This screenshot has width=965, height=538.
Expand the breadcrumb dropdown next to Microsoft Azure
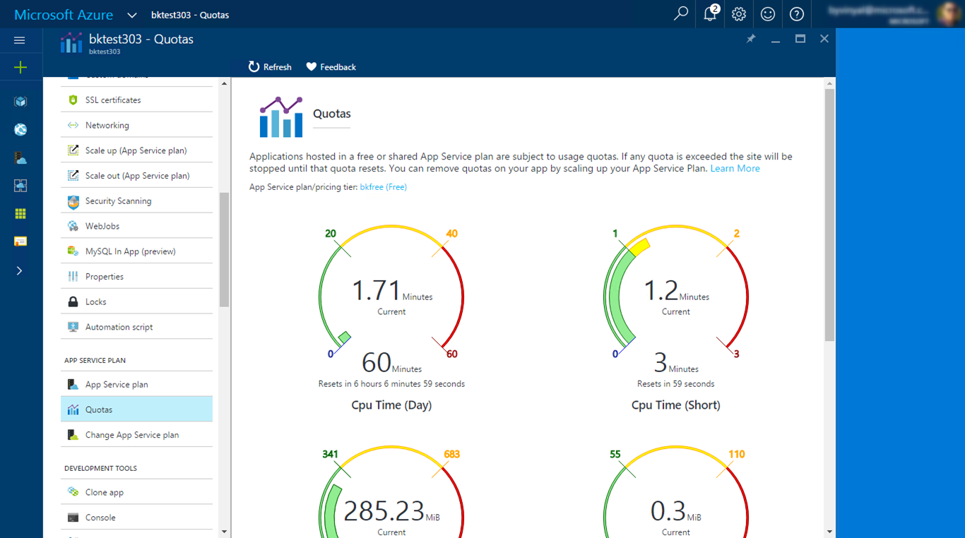point(132,15)
